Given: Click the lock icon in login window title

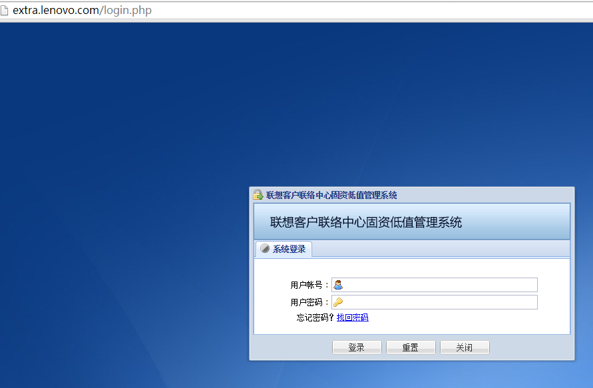Looking at the screenshot, I should coord(258,195).
